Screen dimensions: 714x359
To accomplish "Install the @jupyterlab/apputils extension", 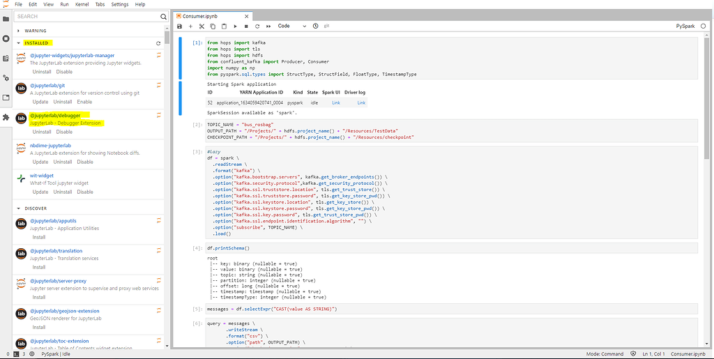I will [x=39, y=237].
